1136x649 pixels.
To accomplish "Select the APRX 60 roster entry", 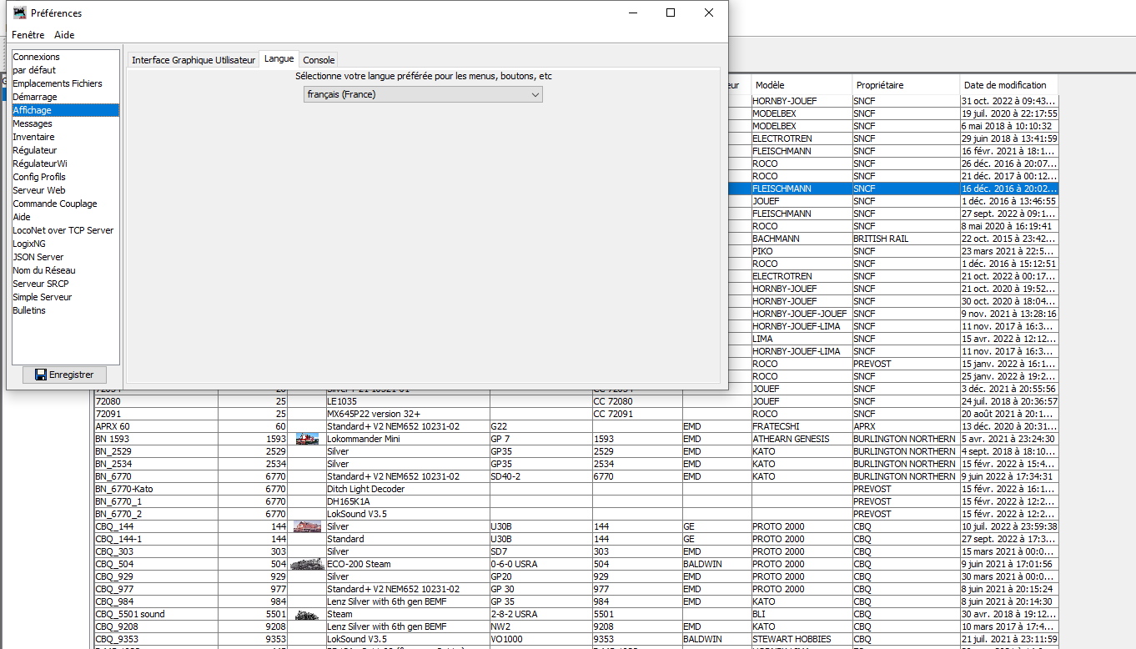I will [155, 426].
